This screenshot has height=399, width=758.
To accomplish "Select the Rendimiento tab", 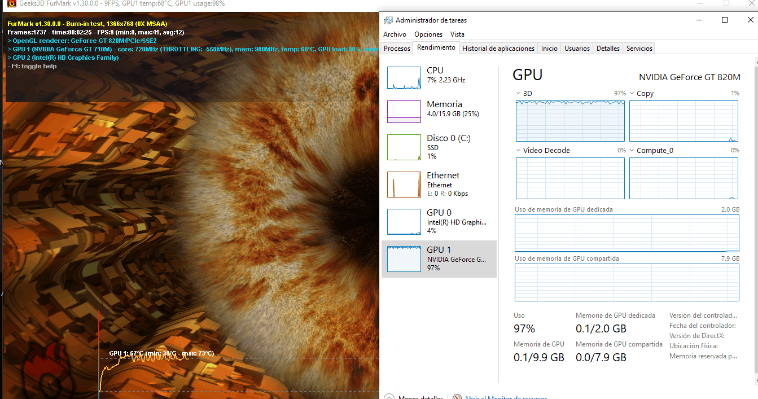I will [x=436, y=48].
